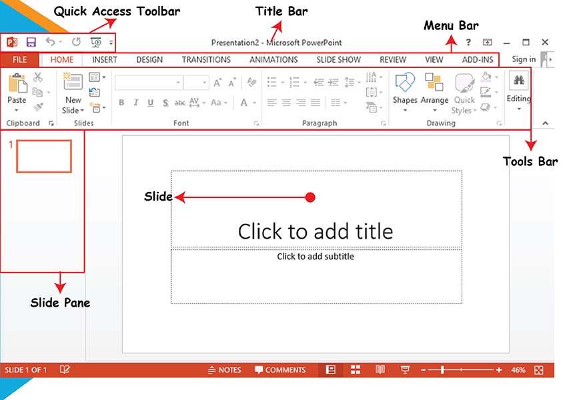Click Increase Font Size icon
The image size is (563, 400).
pos(217,83)
